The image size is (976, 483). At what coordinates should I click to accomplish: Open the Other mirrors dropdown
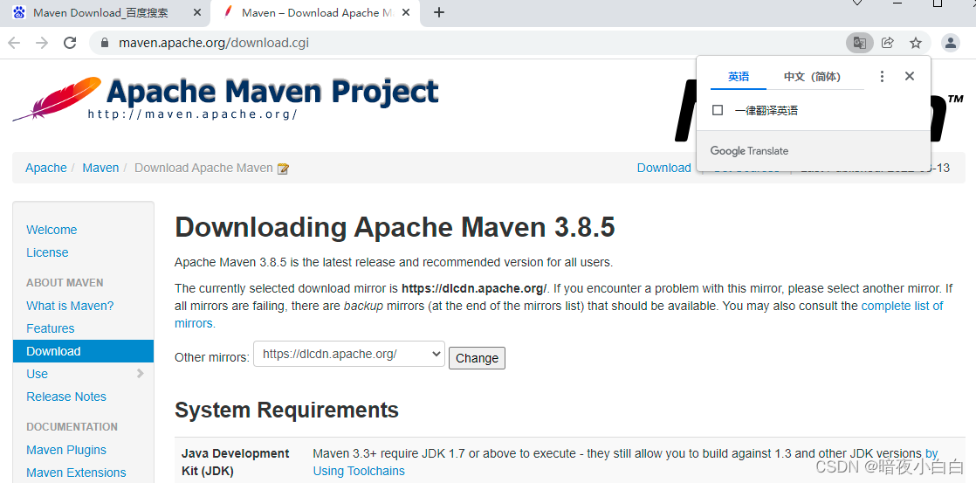tap(349, 354)
